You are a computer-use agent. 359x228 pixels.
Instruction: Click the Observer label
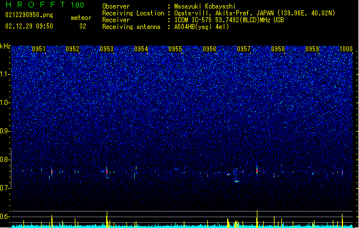pos(116,6)
